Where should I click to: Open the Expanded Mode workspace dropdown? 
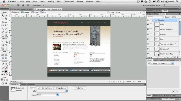pyautogui.click(x=152, y=5)
